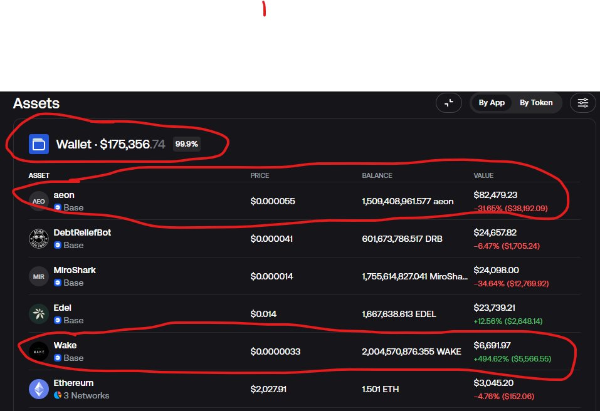Click the VALUE column header
The width and height of the screenshot is (600, 411).
[x=483, y=175]
